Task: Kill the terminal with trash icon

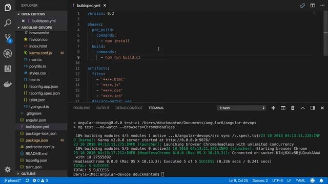Action: tap(293, 108)
